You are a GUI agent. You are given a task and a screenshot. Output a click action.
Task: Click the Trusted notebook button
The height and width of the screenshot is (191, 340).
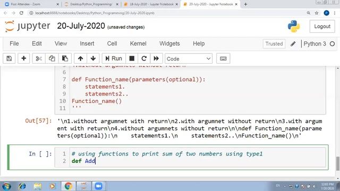[x=274, y=44]
